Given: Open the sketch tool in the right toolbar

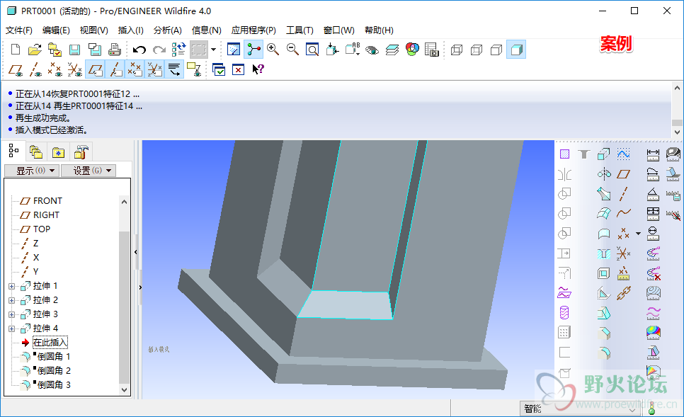Looking at the screenshot, I should tap(623, 154).
